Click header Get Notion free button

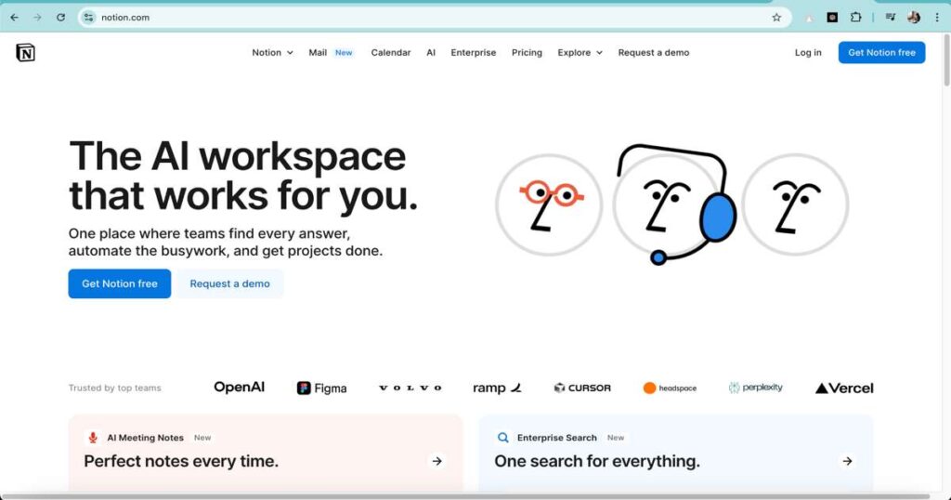(881, 53)
